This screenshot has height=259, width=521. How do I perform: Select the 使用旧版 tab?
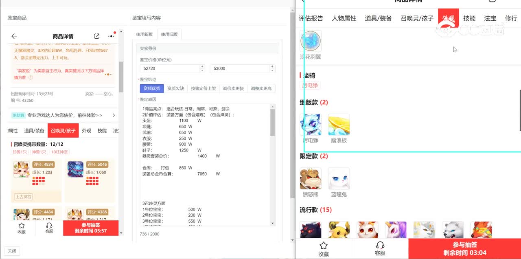click(169, 34)
